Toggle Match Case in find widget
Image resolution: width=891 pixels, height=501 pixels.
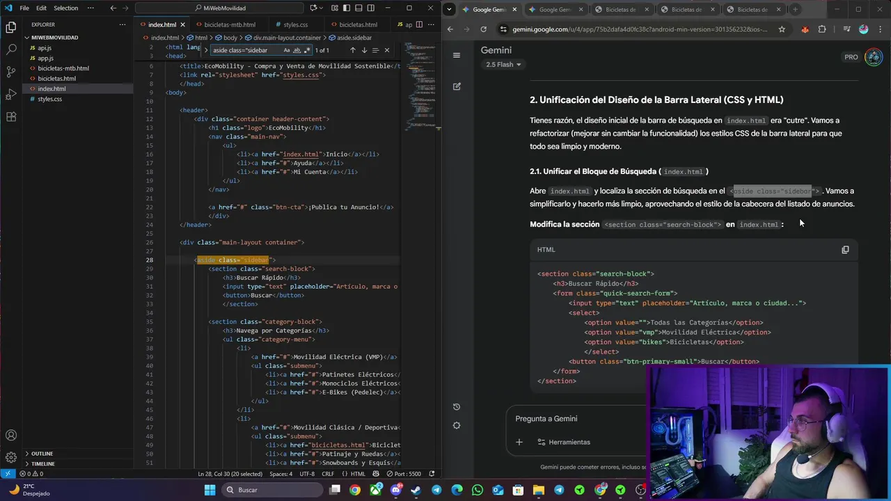coord(287,50)
